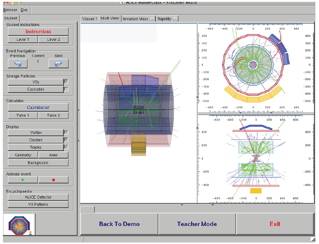Toggle the Vertex display checkbox
319x244 pixels.
pos(66,132)
